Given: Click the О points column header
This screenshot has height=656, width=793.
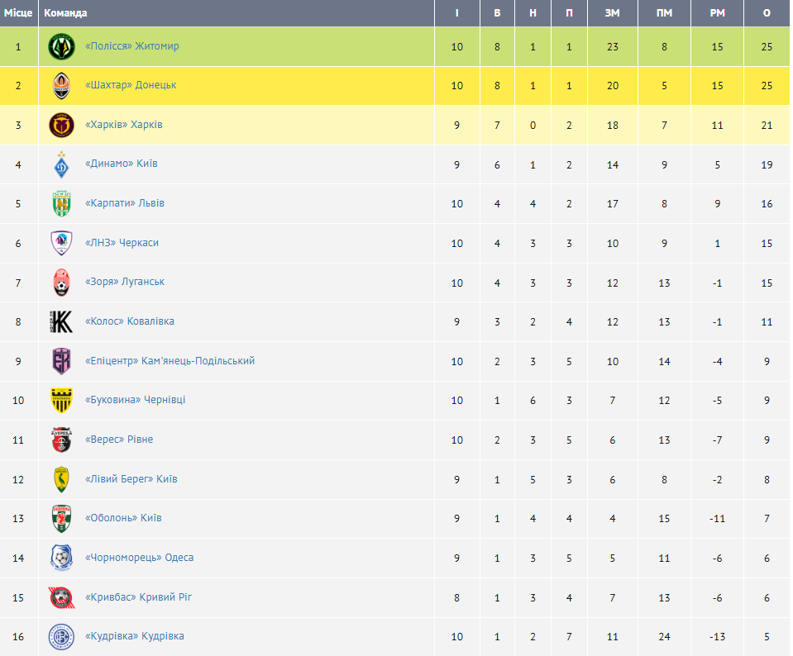Looking at the screenshot, I should tap(767, 13).
